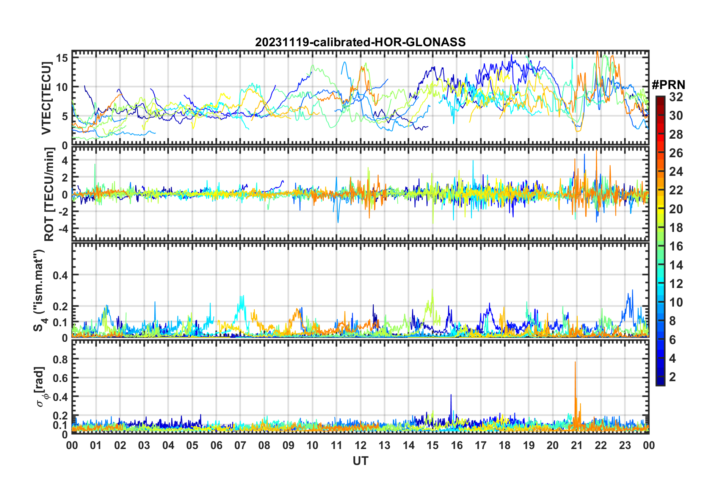Click the σφ[rad] y-axis label
Screen dimensions: 721x482
click(41, 387)
